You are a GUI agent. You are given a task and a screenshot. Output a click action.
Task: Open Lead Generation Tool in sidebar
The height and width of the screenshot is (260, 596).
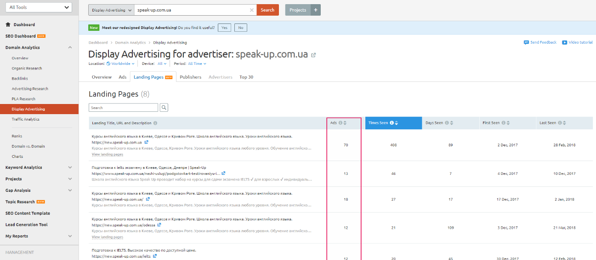[x=27, y=225]
